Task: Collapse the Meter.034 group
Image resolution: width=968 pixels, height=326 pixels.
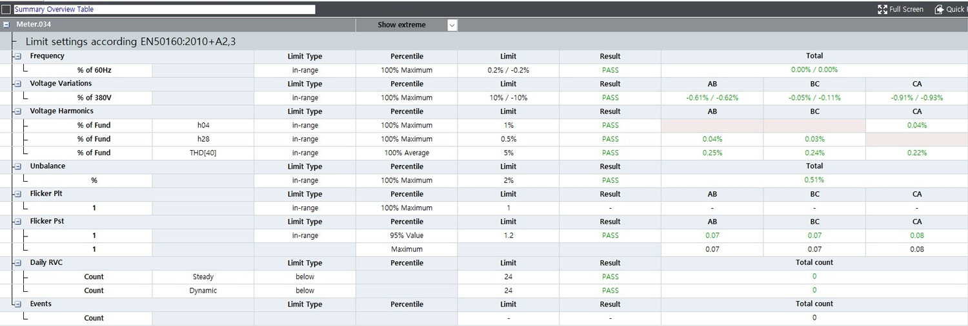Action: pos(6,25)
